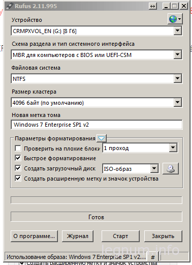Click the 'О программе...' button

pyautogui.click(x=34, y=236)
